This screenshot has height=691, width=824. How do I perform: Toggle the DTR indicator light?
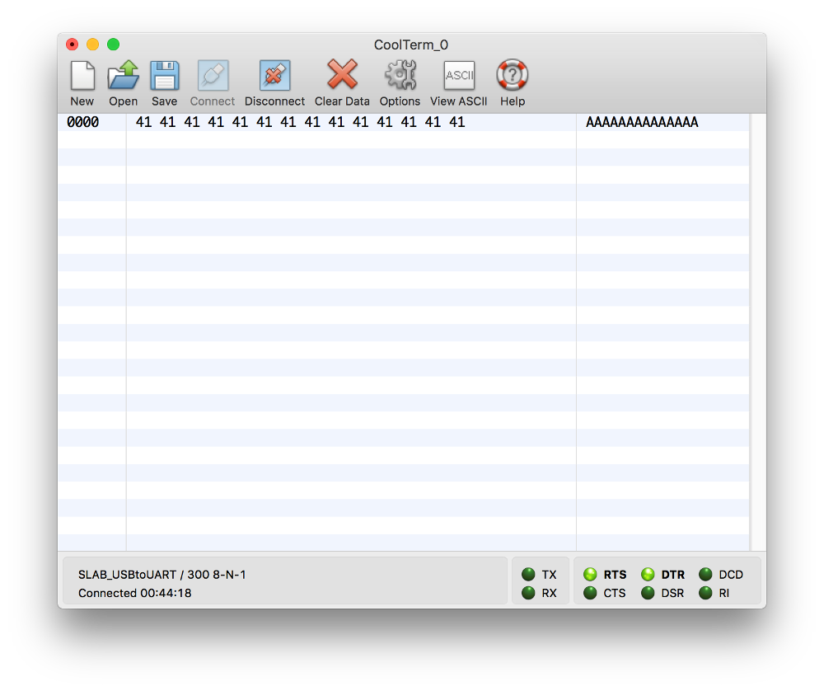point(648,575)
